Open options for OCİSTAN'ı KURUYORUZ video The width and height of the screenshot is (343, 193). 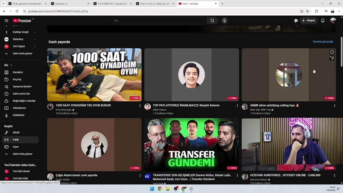[334, 175]
